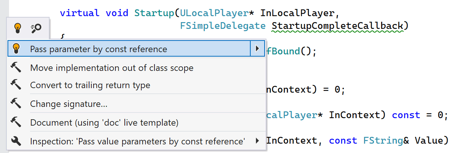Open Change signature dialog
Screen dimensions: 451x153
tap(69, 104)
